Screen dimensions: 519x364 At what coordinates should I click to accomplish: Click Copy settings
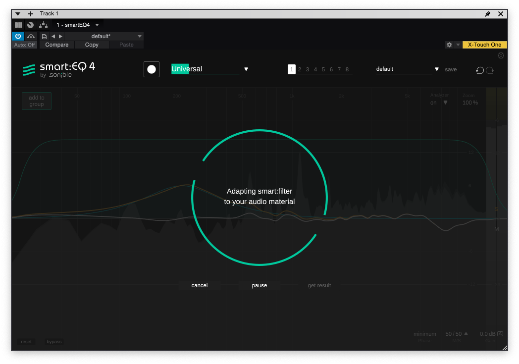92,45
